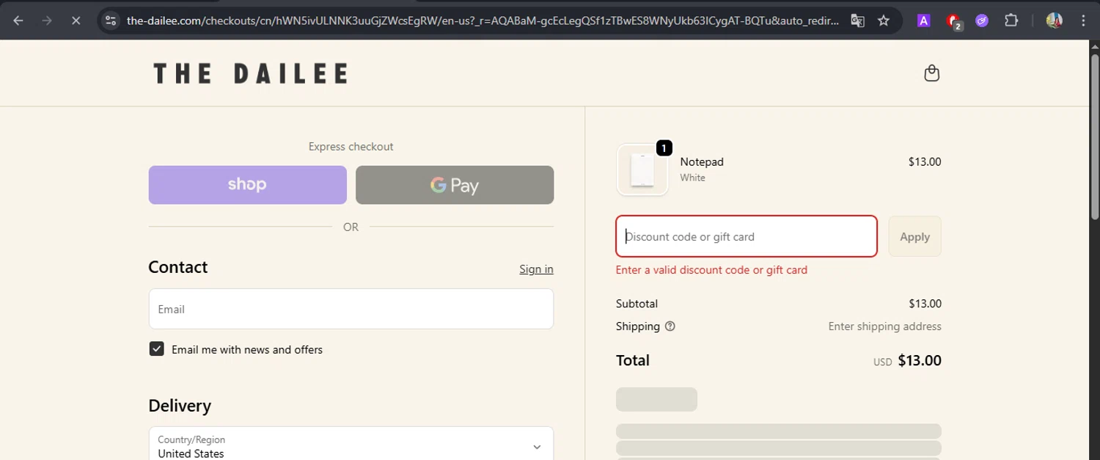This screenshot has height=460, width=1100.
Task: Open site information icon in address bar
Action: 111,21
